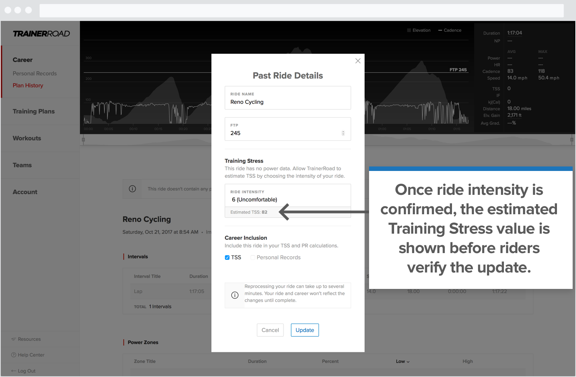This screenshot has height=377, width=576.
Task: Click the FTP value field
Action: click(x=288, y=129)
